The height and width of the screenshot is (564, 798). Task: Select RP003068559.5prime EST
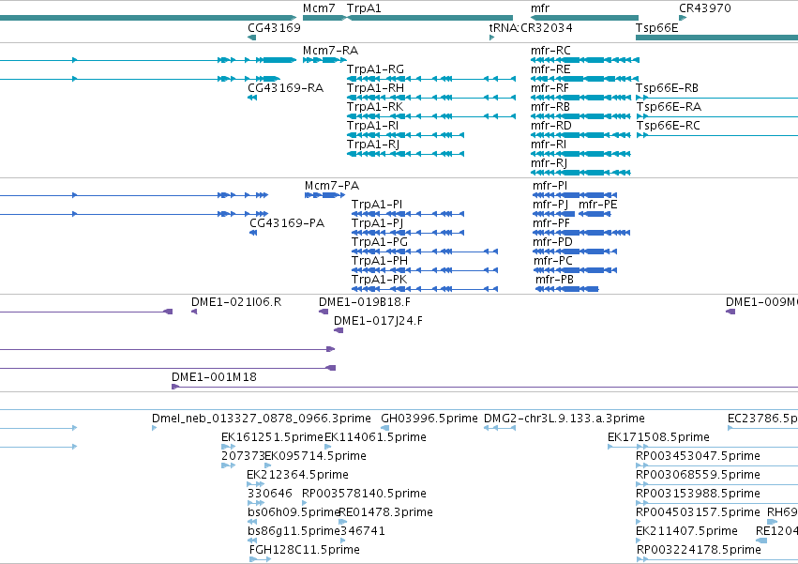coord(717,484)
